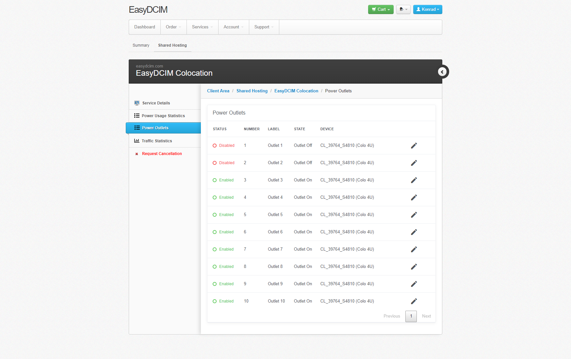Click the edit pencil for Outlet 1
Screen dimensions: 571x359
414,146
